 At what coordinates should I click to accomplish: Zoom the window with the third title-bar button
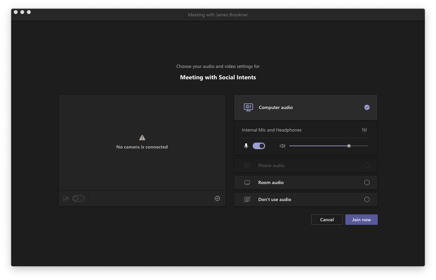click(29, 12)
